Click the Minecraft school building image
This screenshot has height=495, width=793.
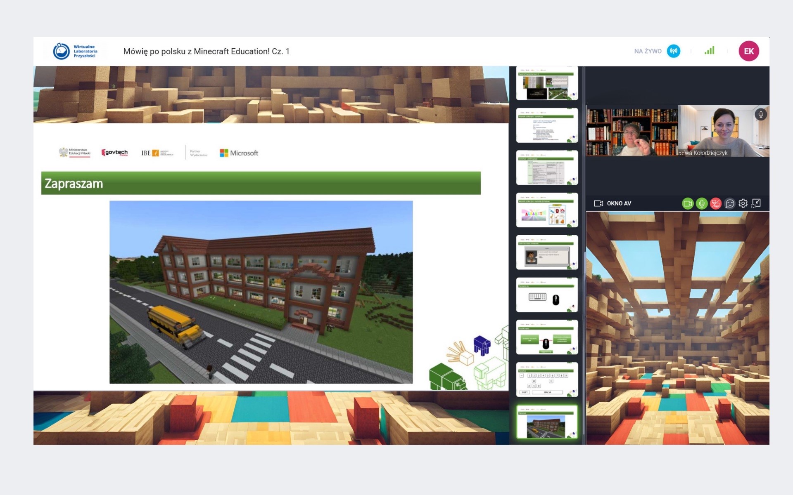[261, 292]
